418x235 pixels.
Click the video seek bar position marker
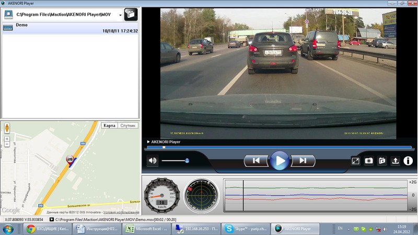pos(164,147)
